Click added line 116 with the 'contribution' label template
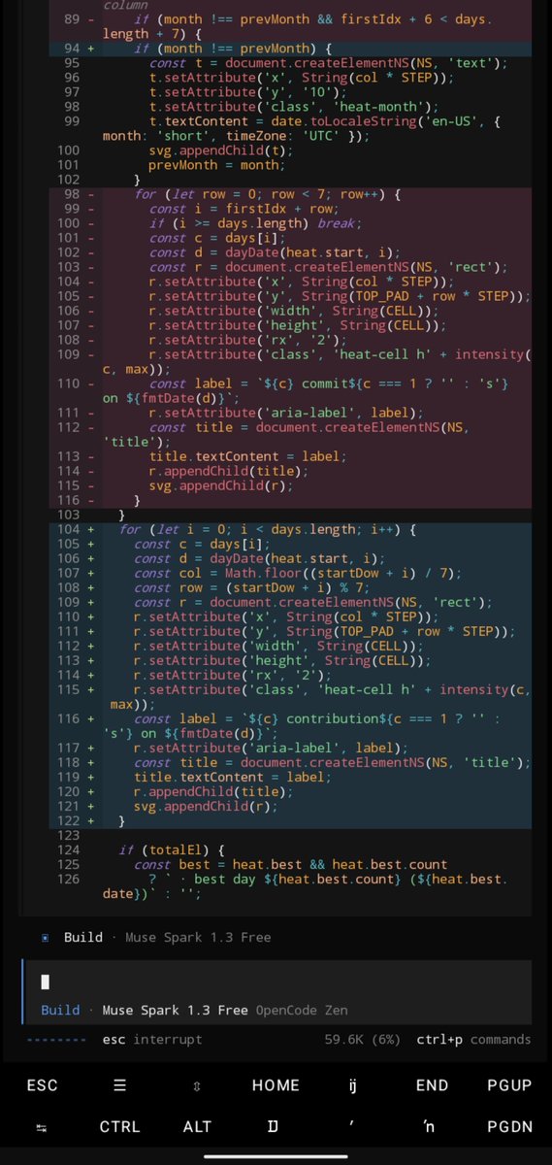This screenshot has width=552, height=1165. point(289,726)
